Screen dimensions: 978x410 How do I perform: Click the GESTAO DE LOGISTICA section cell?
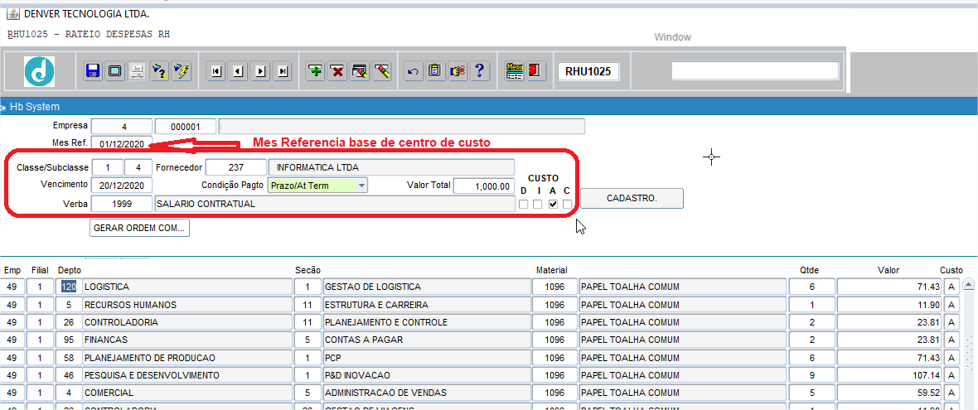click(x=426, y=287)
